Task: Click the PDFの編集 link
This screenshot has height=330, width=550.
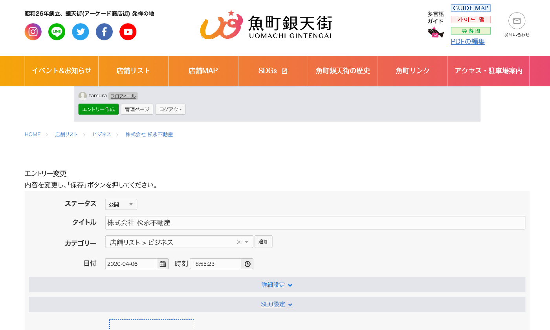Action: pyautogui.click(x=467, y=42)
